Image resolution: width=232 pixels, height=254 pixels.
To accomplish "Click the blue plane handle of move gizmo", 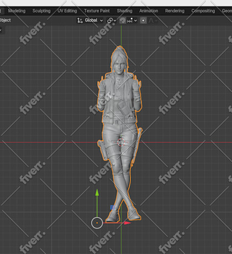I will tap(112, 208).
